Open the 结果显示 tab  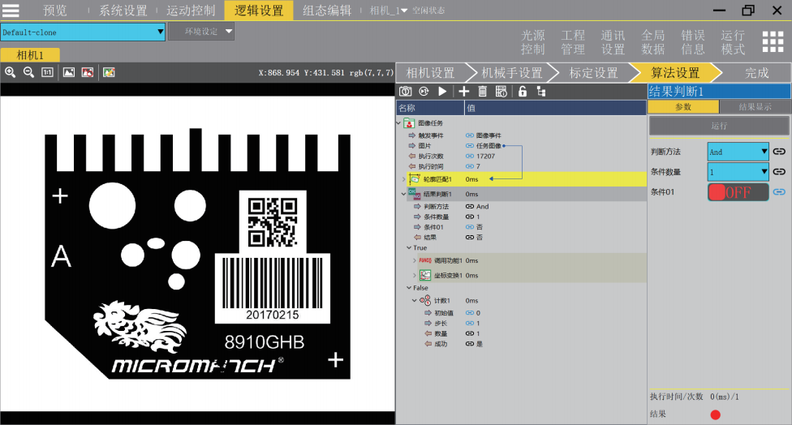(755, 107)
